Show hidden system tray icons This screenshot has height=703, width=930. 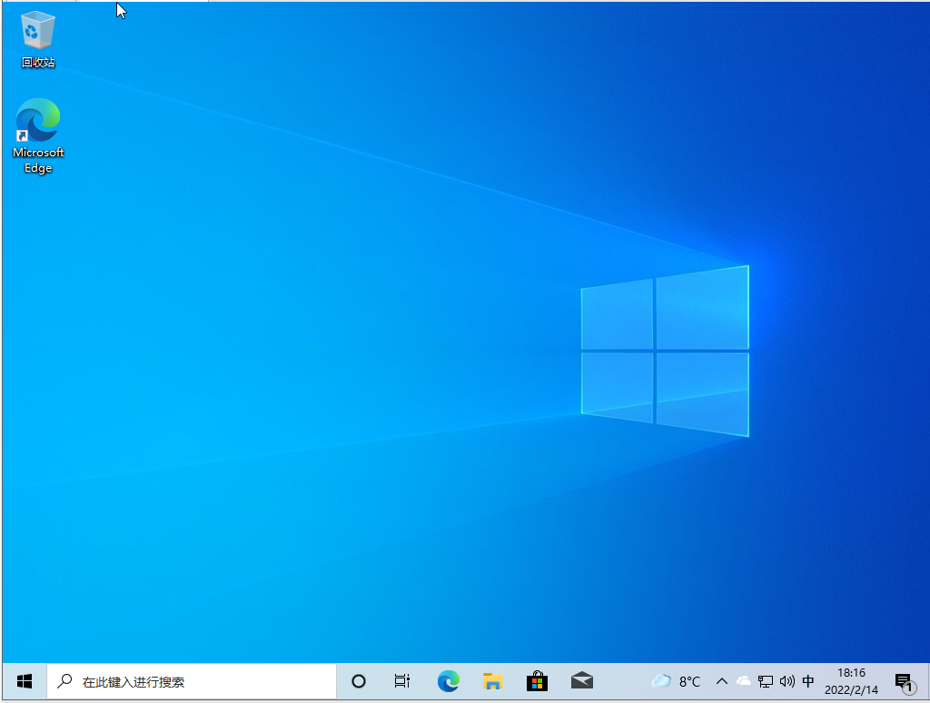point(722,681)
